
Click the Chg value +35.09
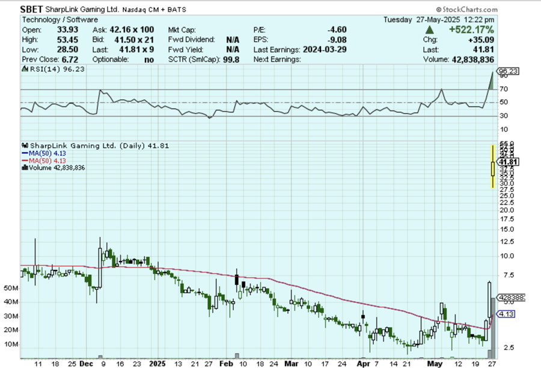(481, 40)
